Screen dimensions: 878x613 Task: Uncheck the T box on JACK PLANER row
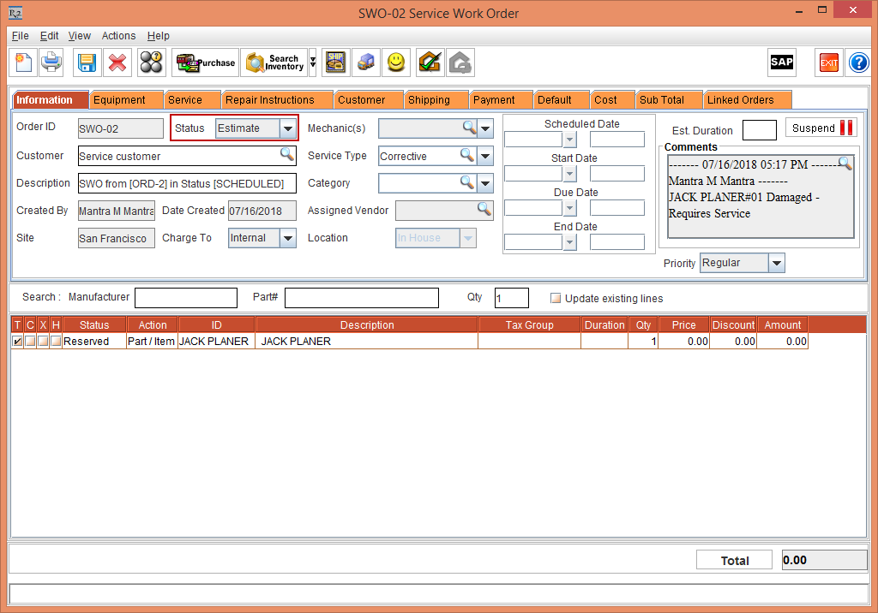tap(18, 341)
